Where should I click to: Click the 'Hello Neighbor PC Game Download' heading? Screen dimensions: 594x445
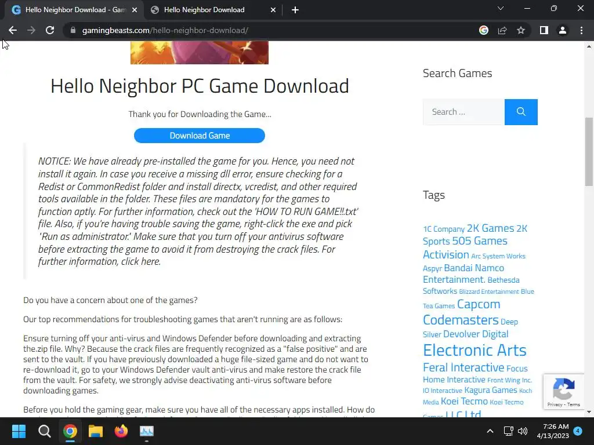(200, 86)
